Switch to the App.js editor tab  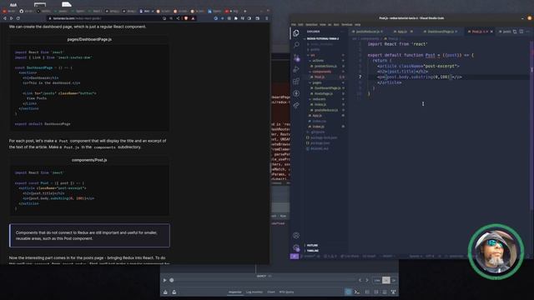(402, 32)
